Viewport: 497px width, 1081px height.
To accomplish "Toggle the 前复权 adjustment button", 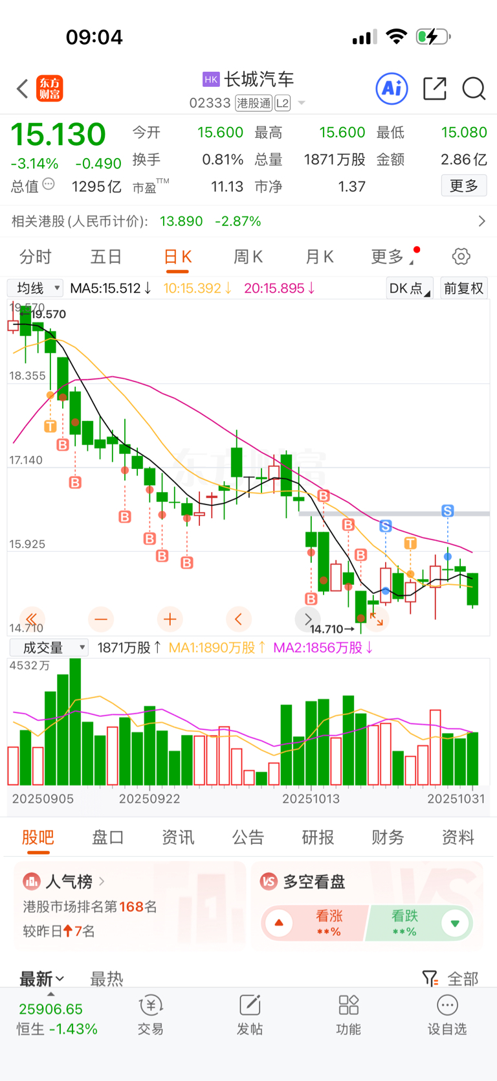I will (463, 288).
